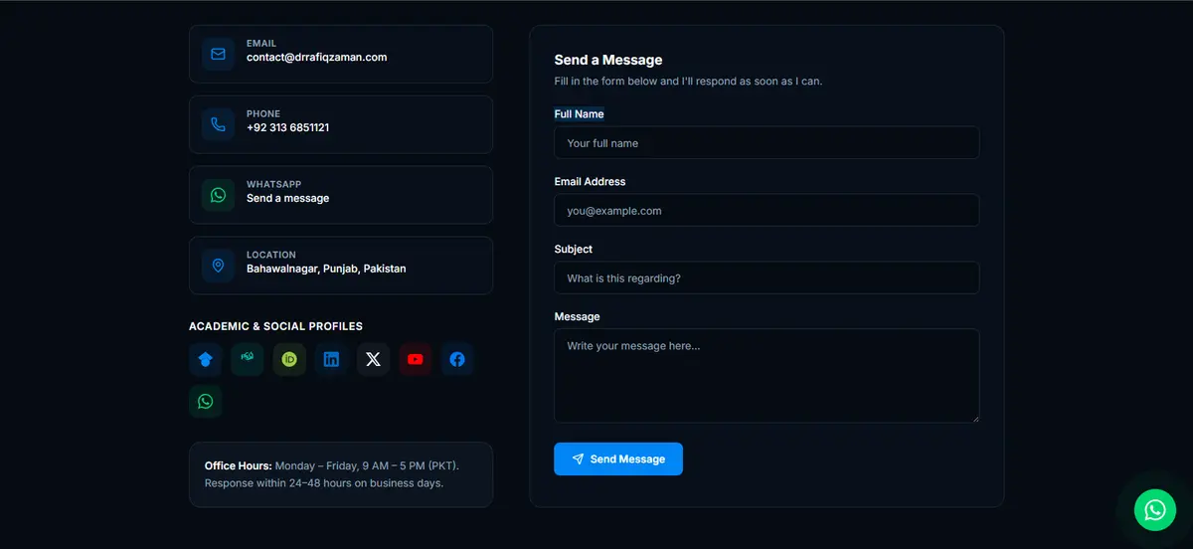Click the map pin icon in the Location card
The height and width of the screenshot is (549, 1193).
[x=218, y=266]
